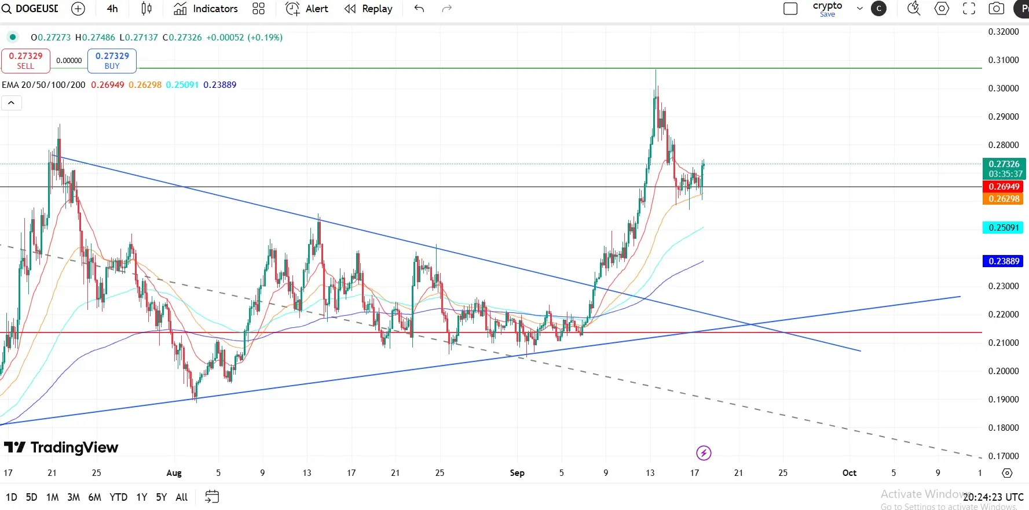Click the 0.00000 spread value
Viewport: 1029px width, 510px height.
tap(69, 61)
